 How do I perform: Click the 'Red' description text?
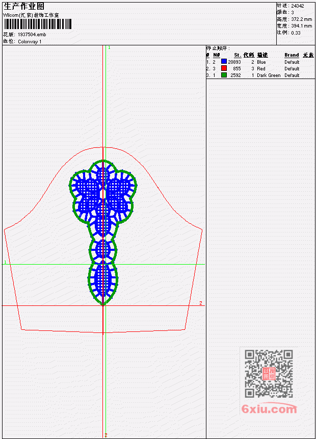tap(261, 69)
